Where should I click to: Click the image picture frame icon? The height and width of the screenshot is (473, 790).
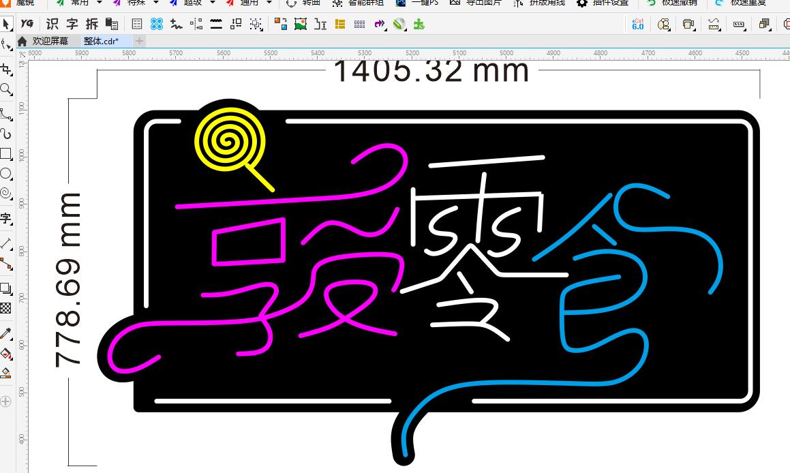(x=301, y=24)
